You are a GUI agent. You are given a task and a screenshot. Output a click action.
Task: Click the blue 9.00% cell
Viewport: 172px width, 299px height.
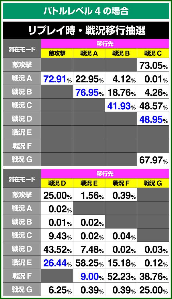pos(89,276)
